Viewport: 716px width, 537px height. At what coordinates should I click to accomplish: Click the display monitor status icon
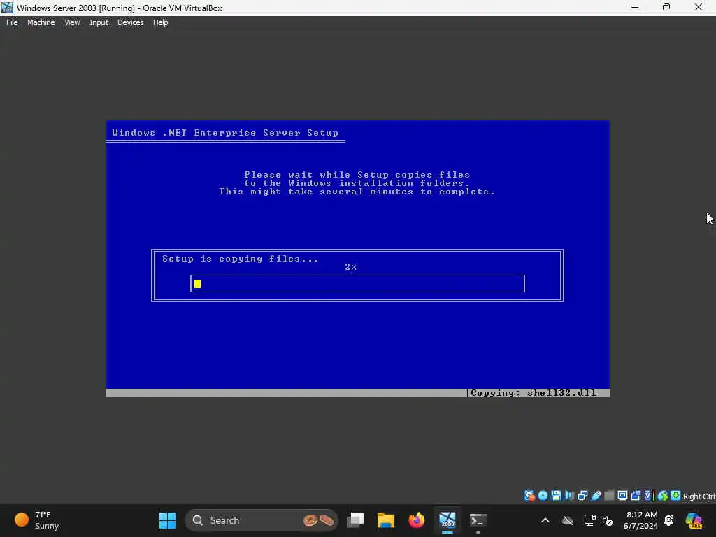622,496
